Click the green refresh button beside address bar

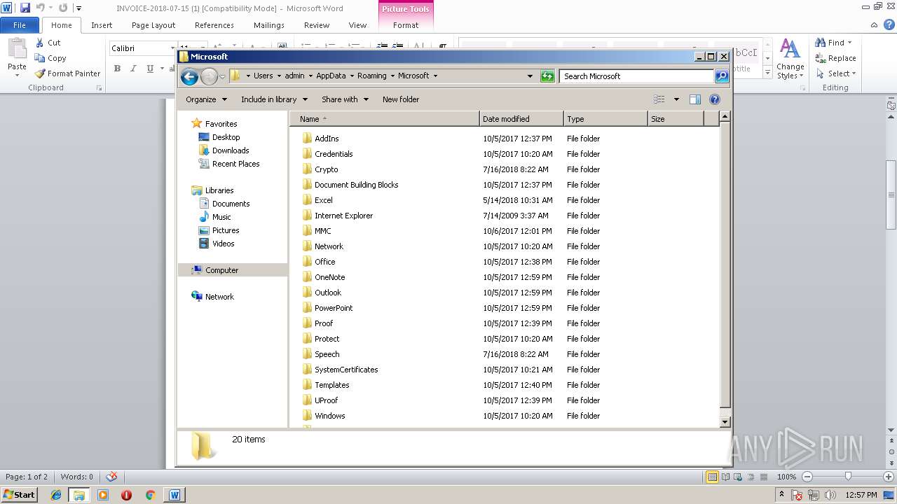pos(547,76)
